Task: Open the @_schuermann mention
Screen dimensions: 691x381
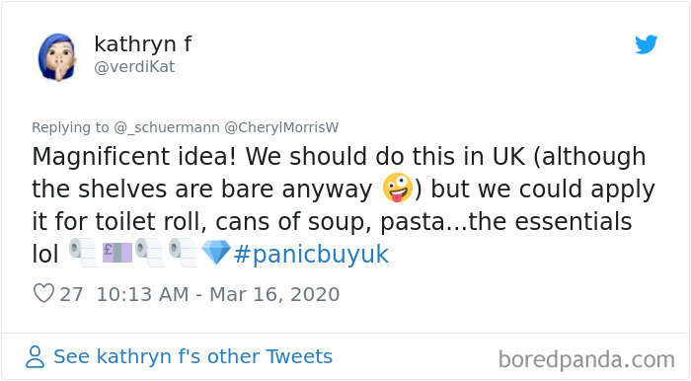Action: coord(167,127)
